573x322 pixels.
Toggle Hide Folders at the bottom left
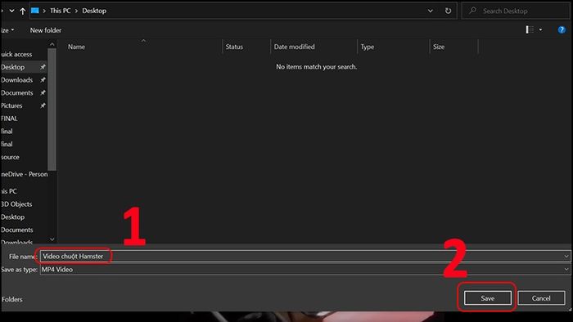click(x=11, y=299)
